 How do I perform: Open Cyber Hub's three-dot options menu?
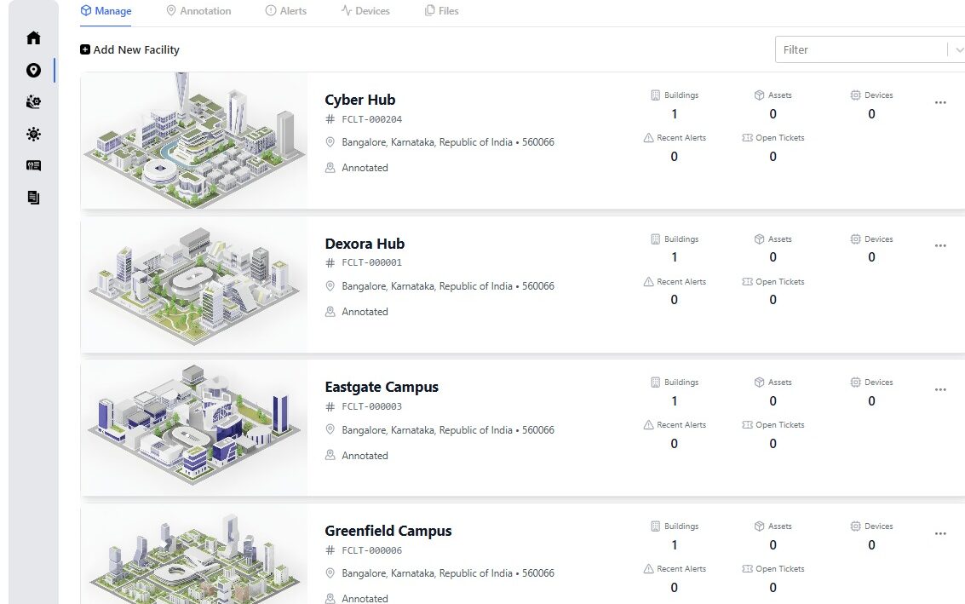click(x=940, y=102)
